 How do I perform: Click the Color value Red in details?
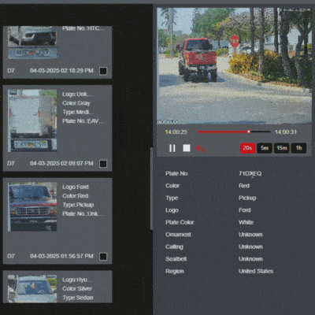pyautogui.click(x=244, y=186)
